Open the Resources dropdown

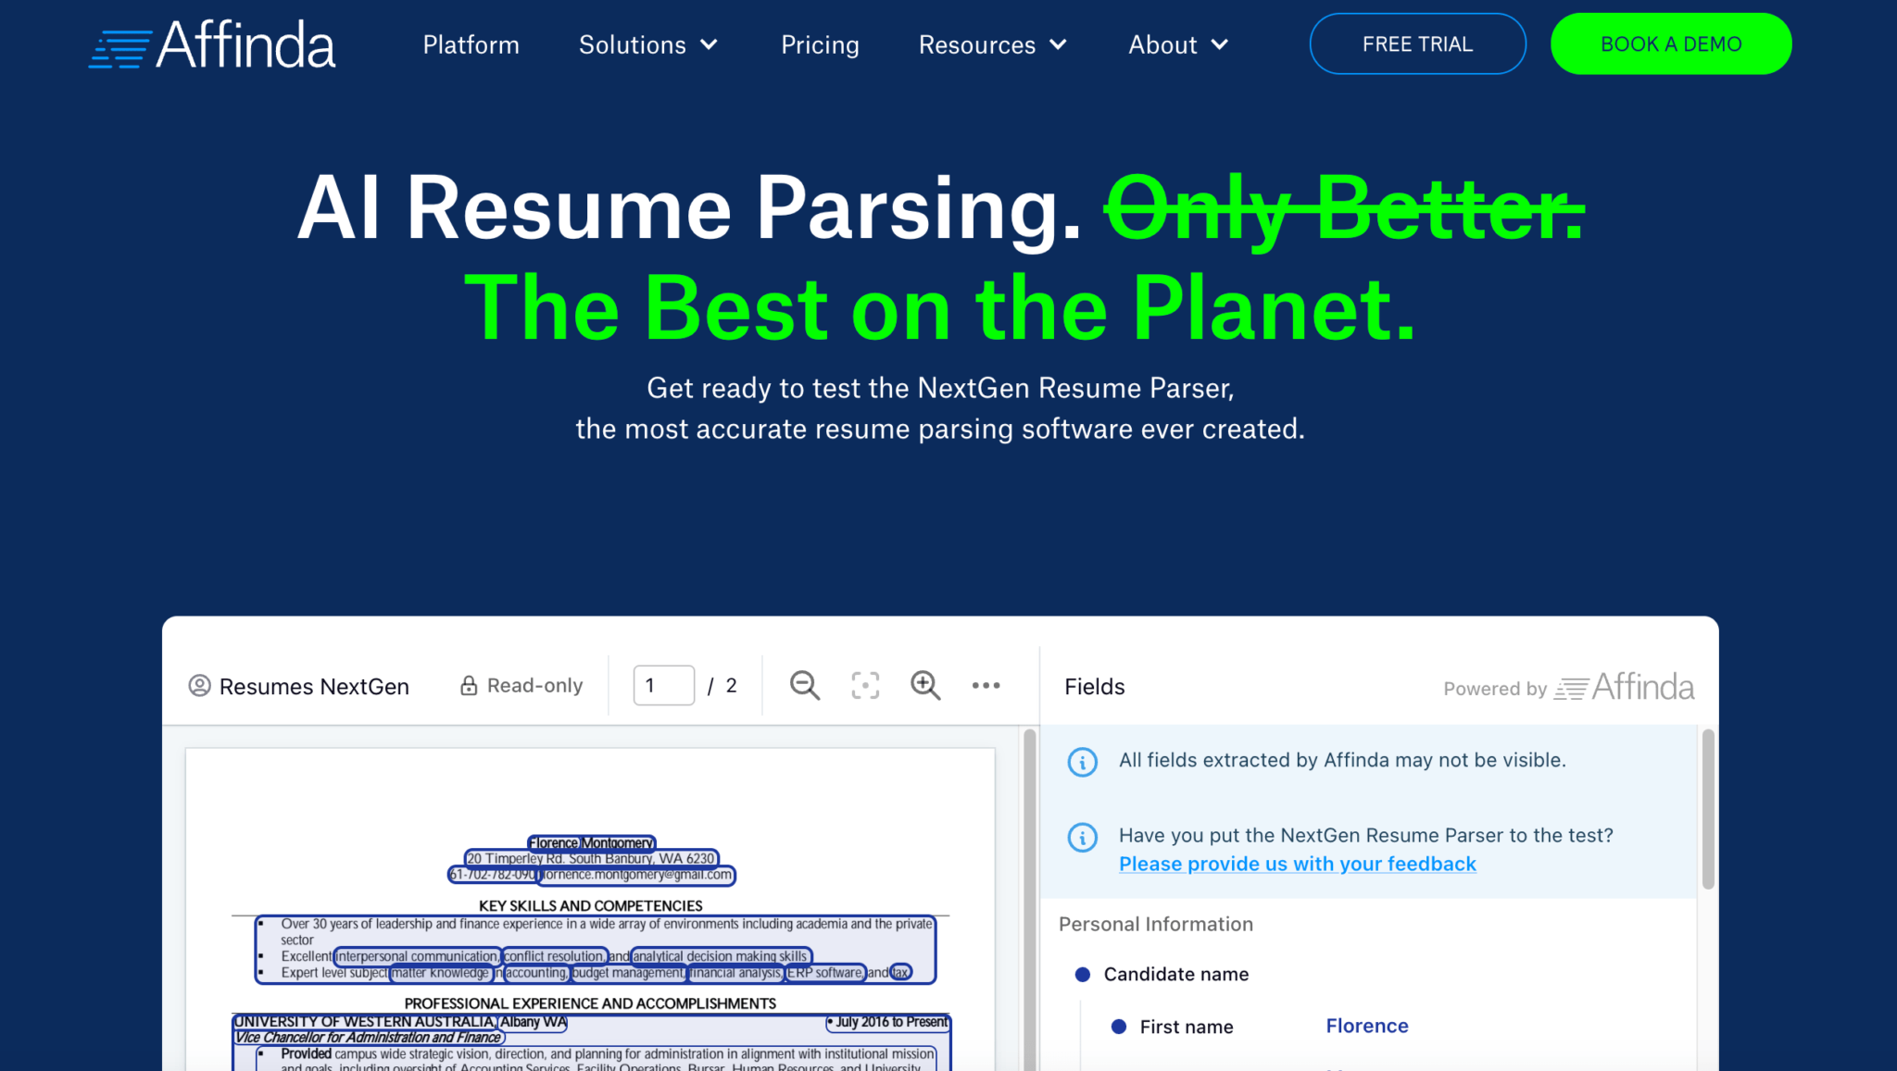point(991,44)
